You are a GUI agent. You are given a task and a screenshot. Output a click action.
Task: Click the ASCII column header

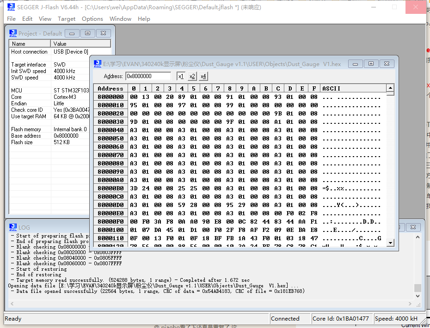pyautogui.click(x=353, y=88)
